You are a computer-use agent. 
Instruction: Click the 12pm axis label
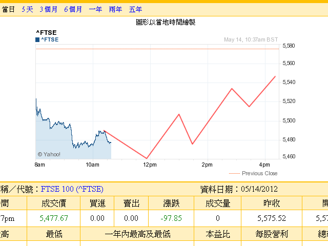tap(150, 165)
